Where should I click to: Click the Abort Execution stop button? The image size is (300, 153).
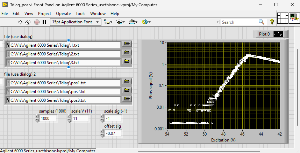point(37,22)
